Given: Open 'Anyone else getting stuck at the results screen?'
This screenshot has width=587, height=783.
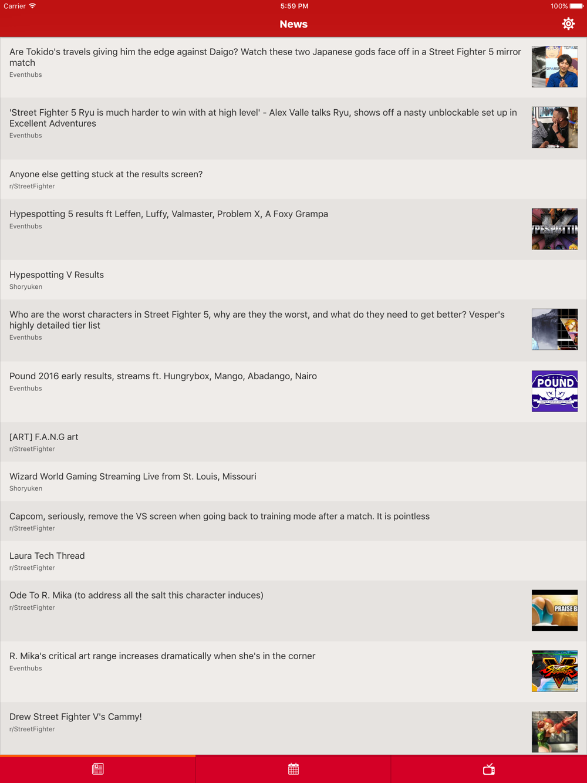Looking at the screenshot, I should click(x=293, y=179).
